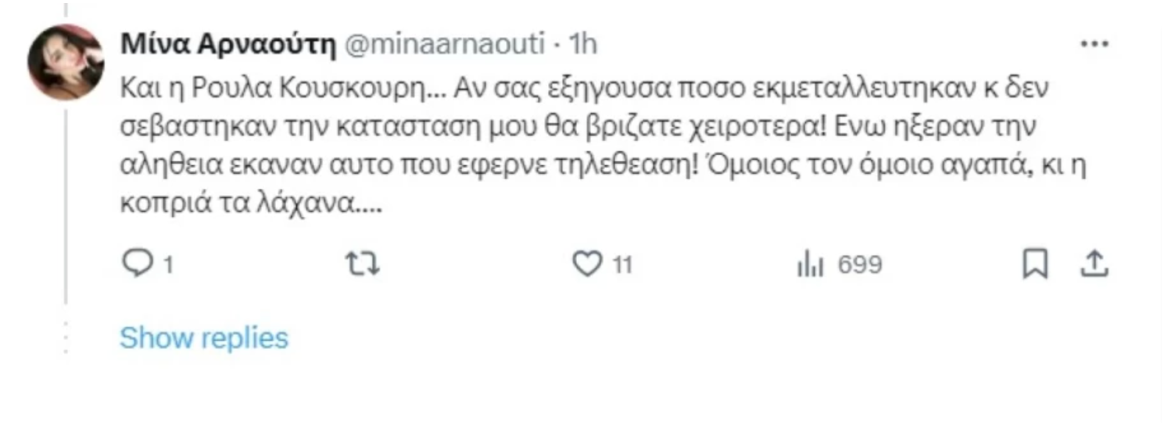Visit the @minaarnaouti handle link
Viewport: 1162px width, 423px height.
pos(445,44)
